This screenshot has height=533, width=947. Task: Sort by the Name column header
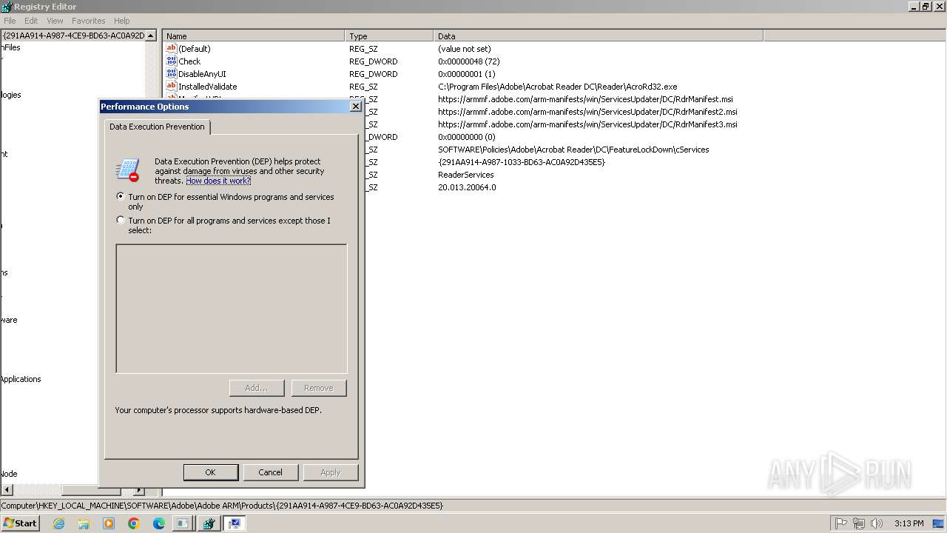click(x=254, y=36)
